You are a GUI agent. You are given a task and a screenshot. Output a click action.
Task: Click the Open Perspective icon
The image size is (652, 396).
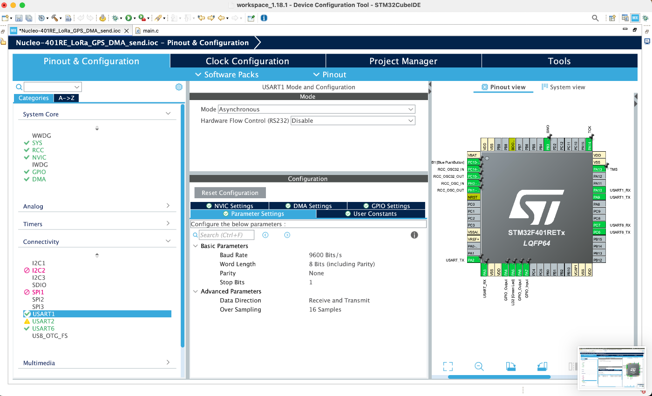[612, 18]
